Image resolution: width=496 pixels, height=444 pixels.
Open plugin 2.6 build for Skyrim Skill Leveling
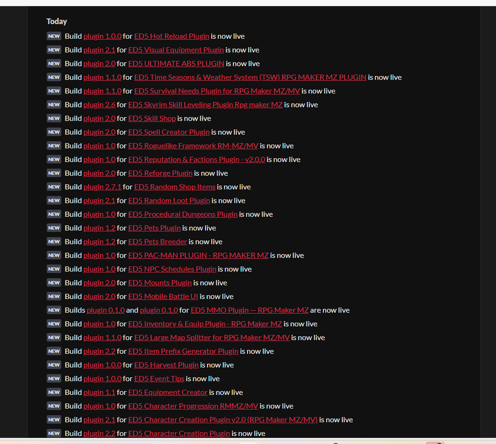coord(99,104)
